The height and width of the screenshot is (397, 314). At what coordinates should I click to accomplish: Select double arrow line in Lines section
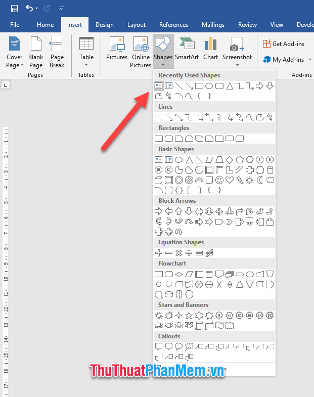(x=179, y=117)
